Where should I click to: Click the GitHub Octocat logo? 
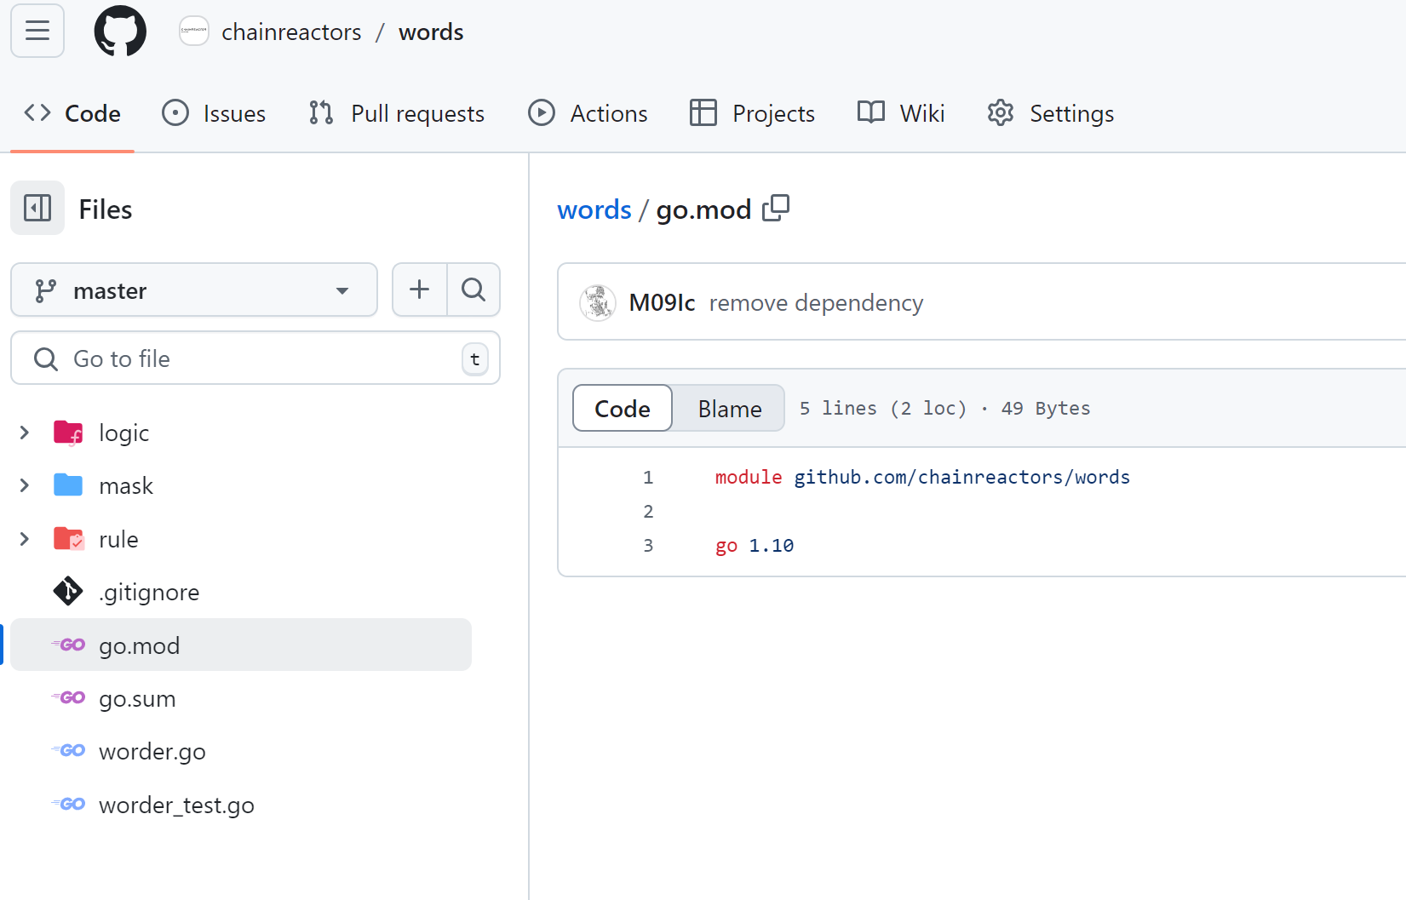click(120, 32)
